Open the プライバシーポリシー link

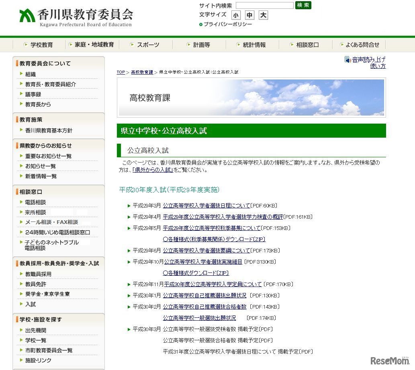(x=228, y=24)
